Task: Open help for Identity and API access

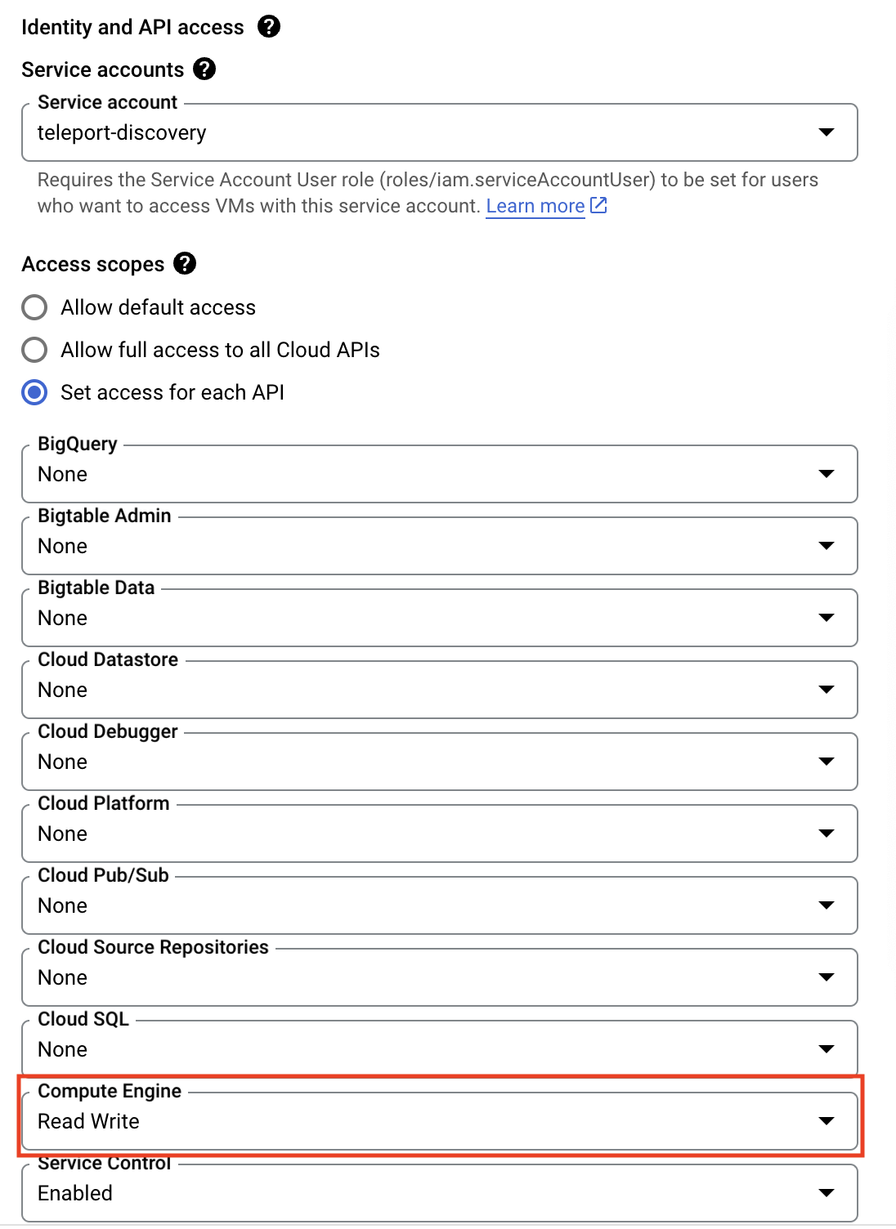Action: [268, 25]
